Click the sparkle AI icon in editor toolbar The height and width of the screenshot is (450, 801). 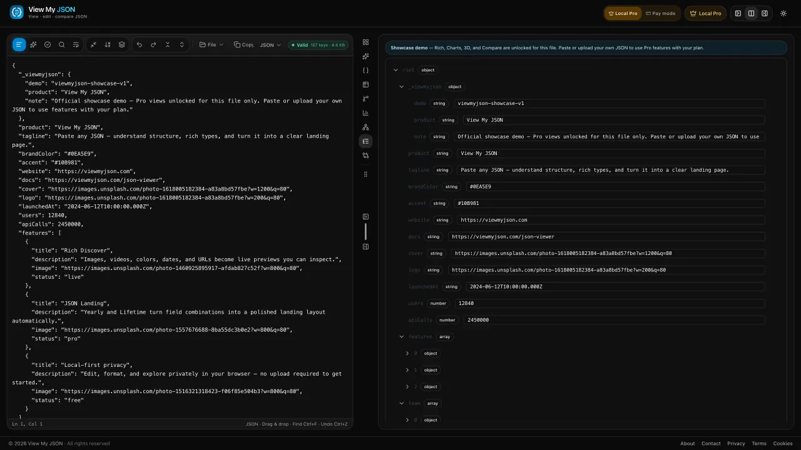(33, 44)
